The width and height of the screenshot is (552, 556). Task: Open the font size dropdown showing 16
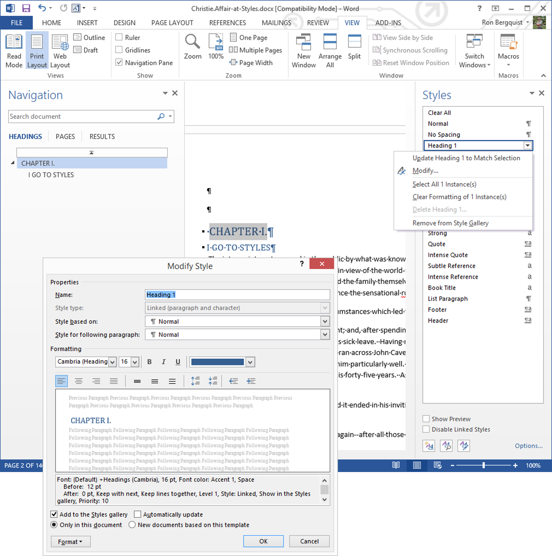tap(135, 362)
